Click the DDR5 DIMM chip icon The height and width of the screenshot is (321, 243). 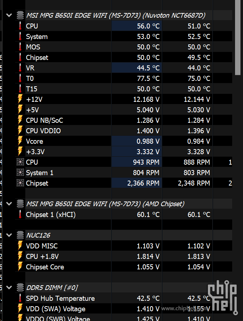20,287
